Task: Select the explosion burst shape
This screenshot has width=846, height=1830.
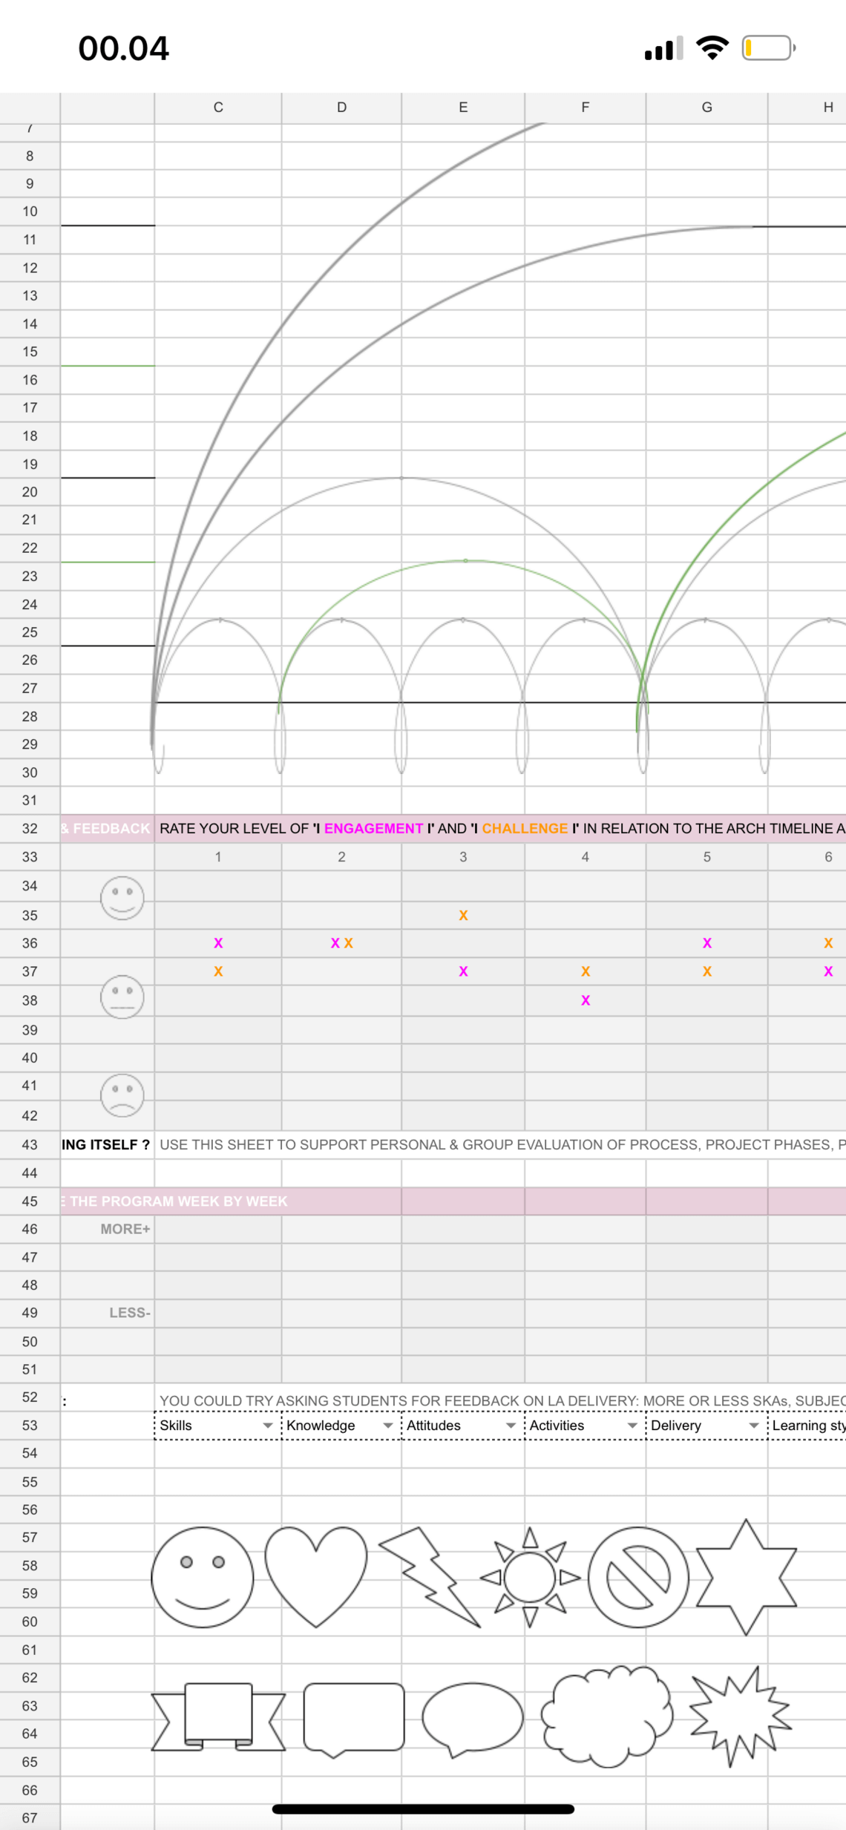Action: (x=739, y=1716)
